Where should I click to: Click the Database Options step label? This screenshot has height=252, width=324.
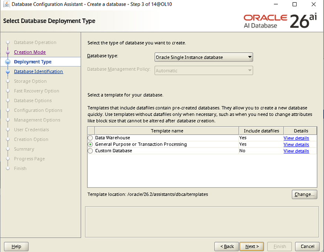tap(33, 101)
